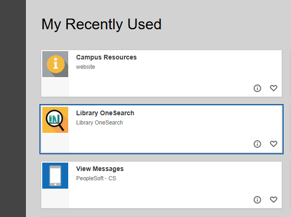291x217 pixels.
Task: Click the "website" subtitle under Campus Resources
Action: pos(85,67)
